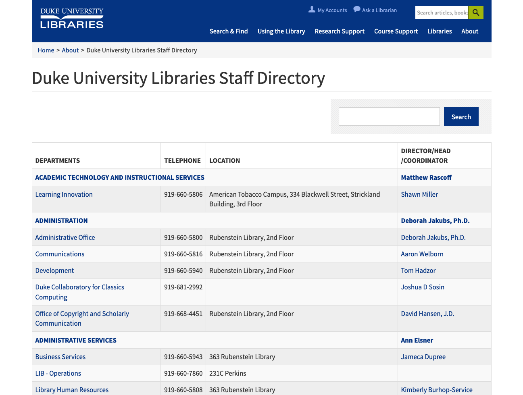Click the Telephone column header

(x=182, y=160)
